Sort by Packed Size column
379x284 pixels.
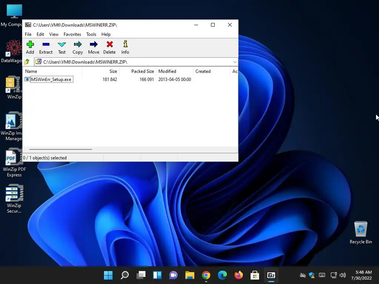[138, 71]
